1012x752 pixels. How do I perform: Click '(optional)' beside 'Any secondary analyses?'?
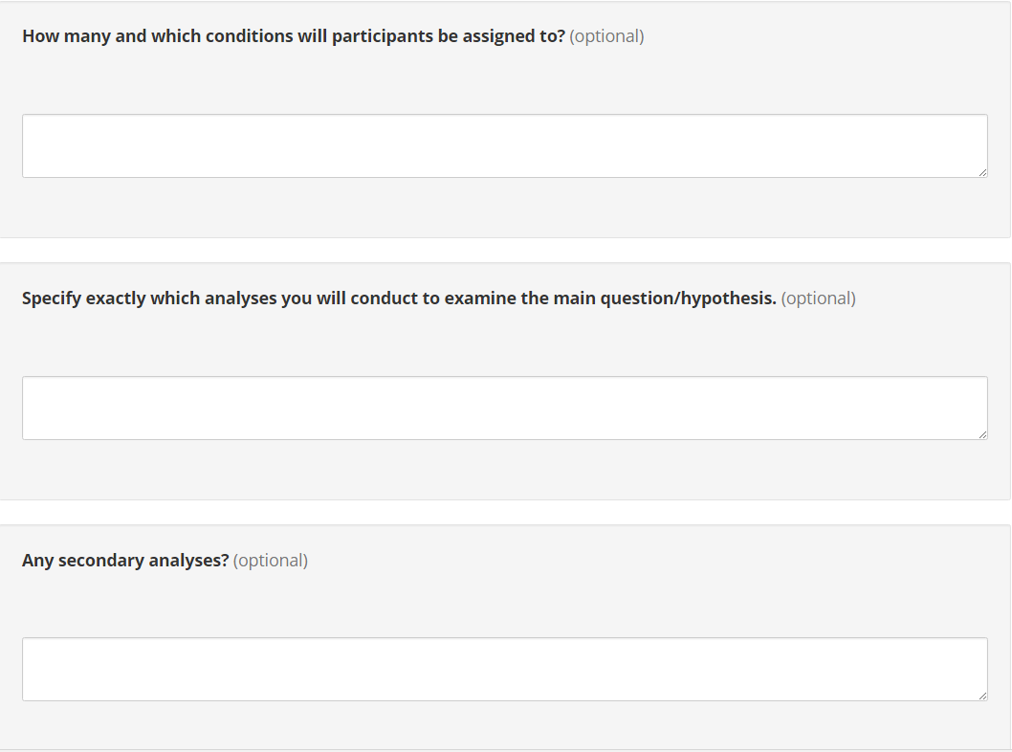270,561
